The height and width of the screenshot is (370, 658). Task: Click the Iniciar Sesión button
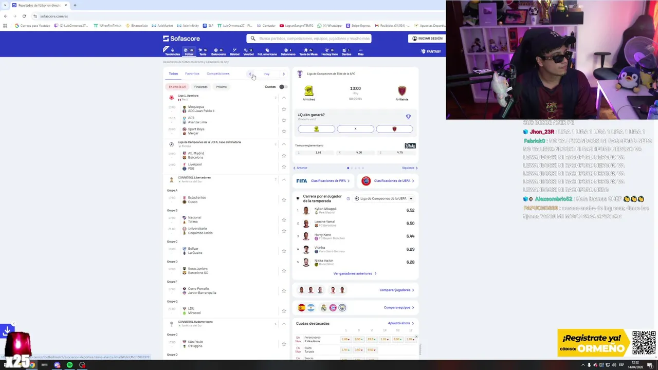click(x=427, y=39)
